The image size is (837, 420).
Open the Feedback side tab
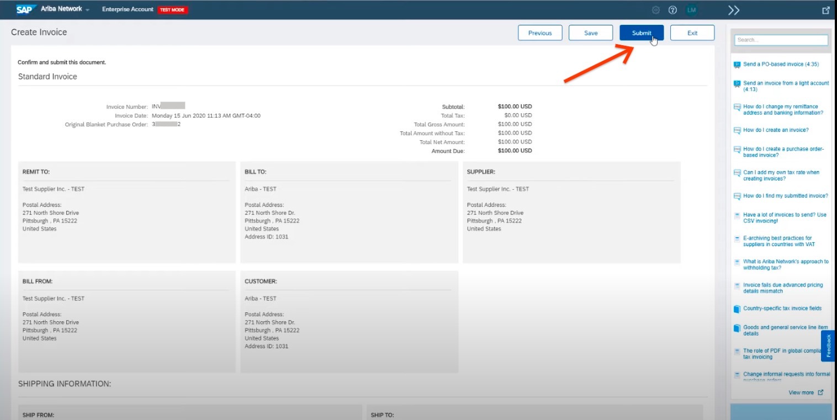828,346
